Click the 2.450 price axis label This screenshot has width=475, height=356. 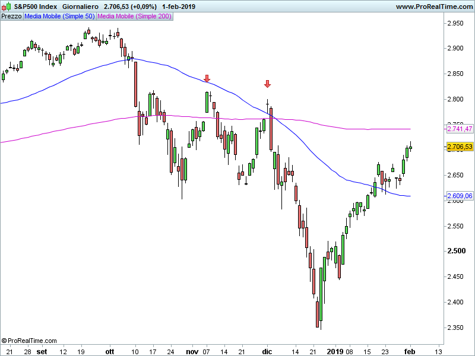(455, 276)
